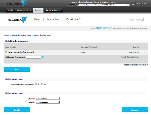Viewport: 151px width, 115px height.
Task: Click the SPLA Microsoft Office item icon
Action: pyautogui.click(x=6, y=52)
